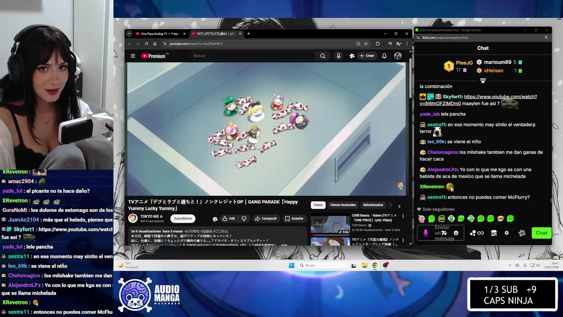Click the Windows taskbar Buscar search box

click(322, 265)
